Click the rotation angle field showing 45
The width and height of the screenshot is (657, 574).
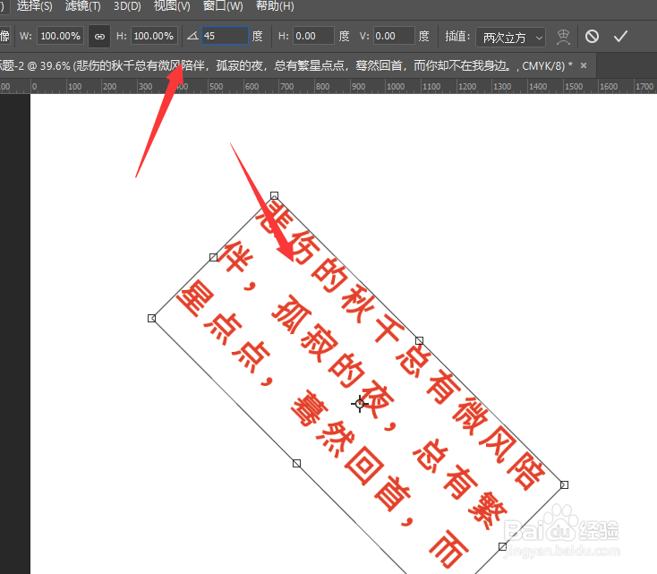tap(225, 36)
